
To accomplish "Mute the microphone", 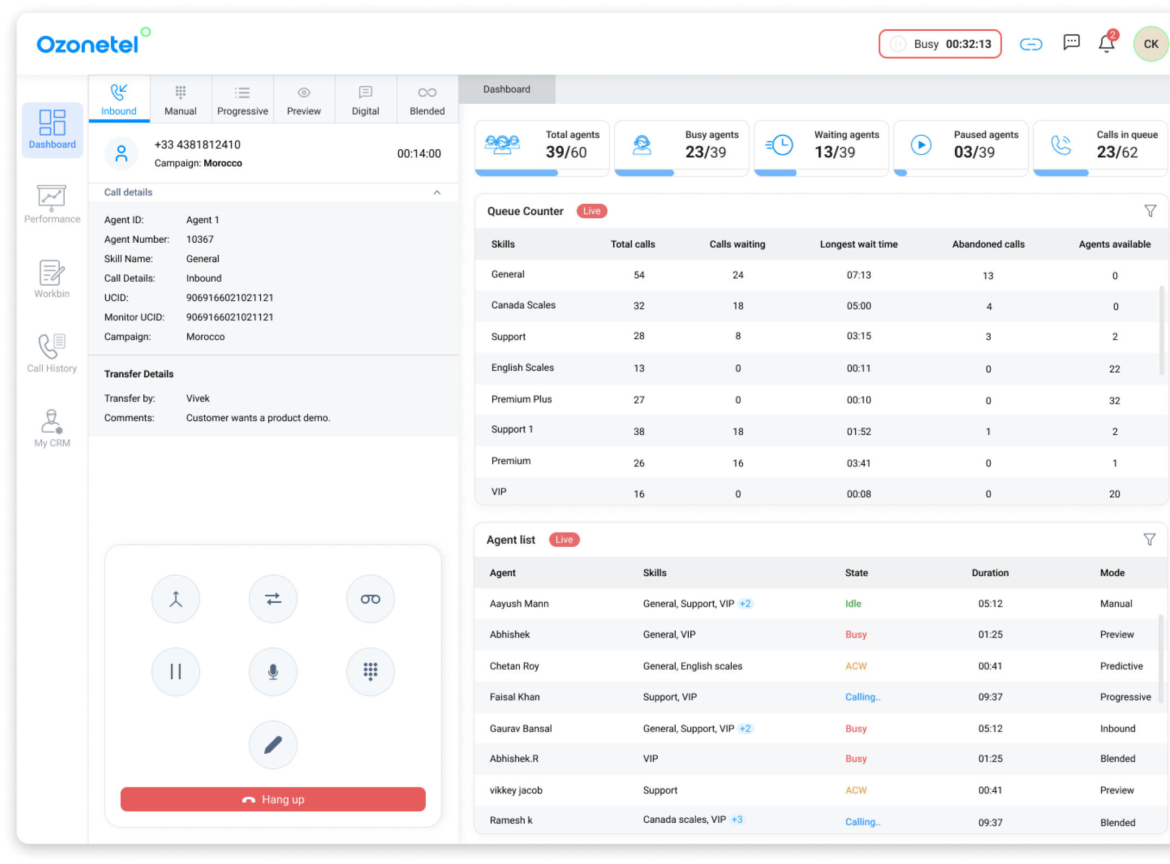I will click(273, 671).
